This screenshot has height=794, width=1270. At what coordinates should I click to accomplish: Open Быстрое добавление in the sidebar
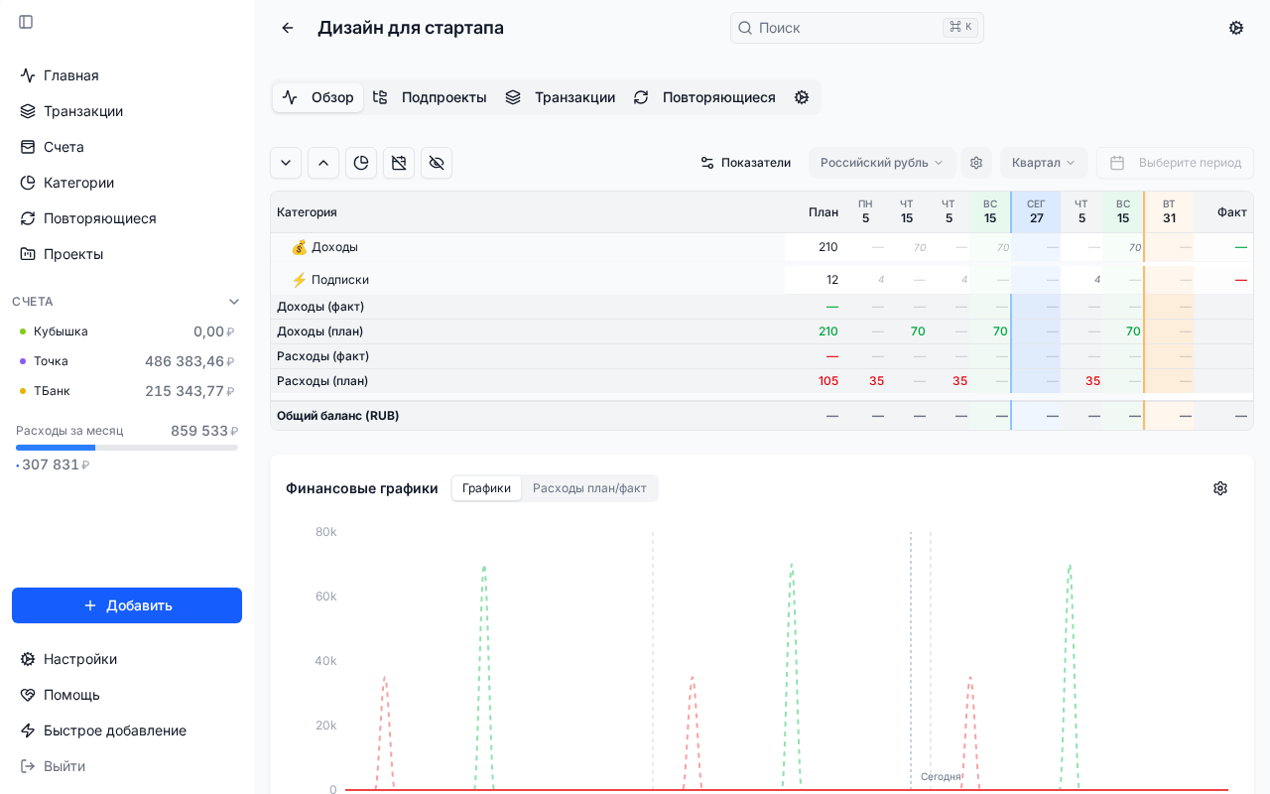click(x=115, y=730)
